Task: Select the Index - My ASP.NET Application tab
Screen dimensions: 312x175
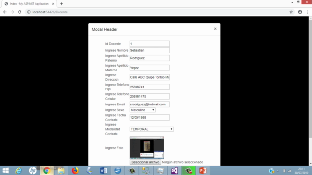Action: coord(29,4)
